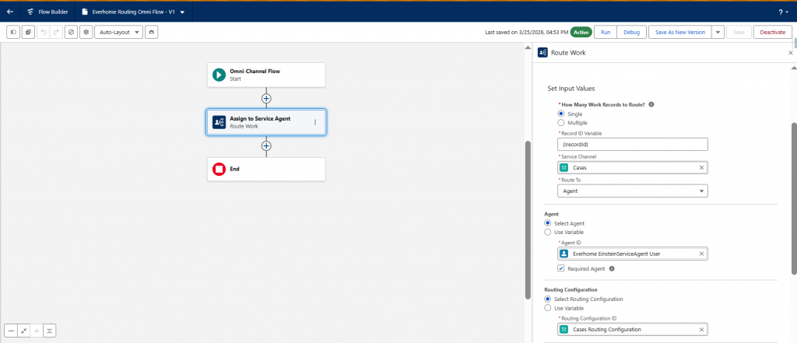Open the Auto-Layout dropdown
Viewport: 797px width, 343px height.
(118, 32)
